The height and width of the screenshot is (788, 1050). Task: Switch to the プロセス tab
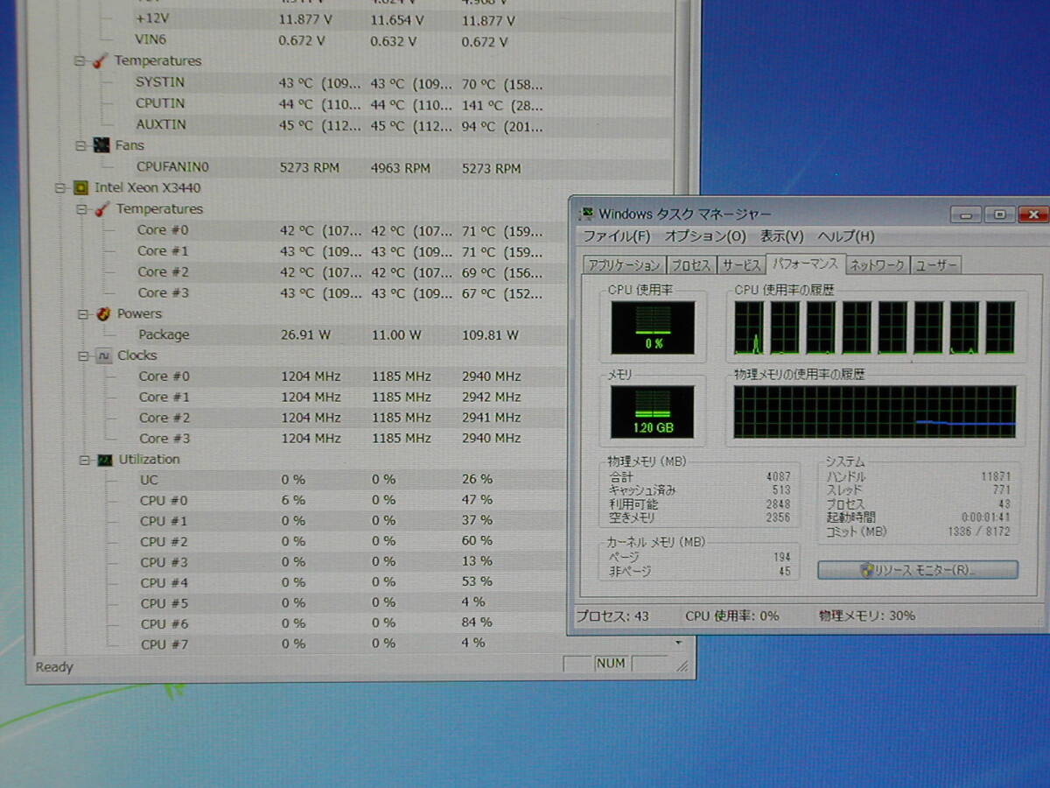point(692,265)
